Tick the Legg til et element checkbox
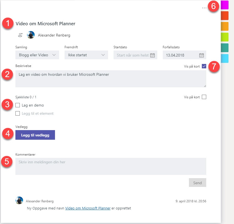234x224 pixels. 18,113
